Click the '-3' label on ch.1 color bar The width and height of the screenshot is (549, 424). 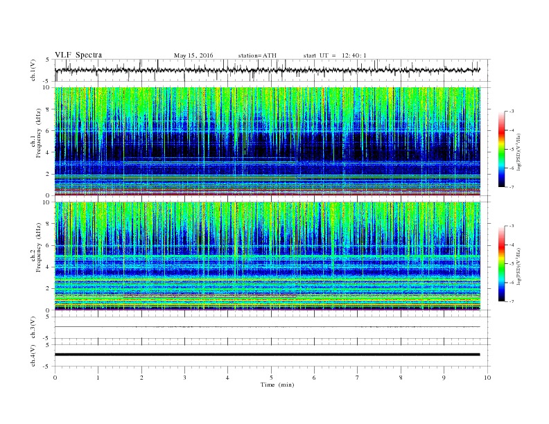pos(511,112)
